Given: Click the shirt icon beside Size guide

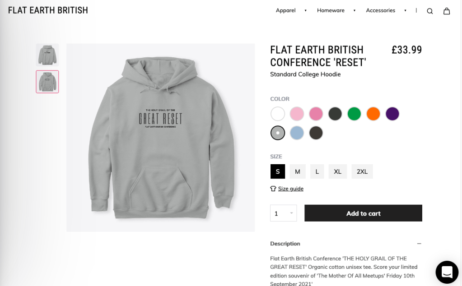Looking at the screenshot, I should [x=273, y=189].
